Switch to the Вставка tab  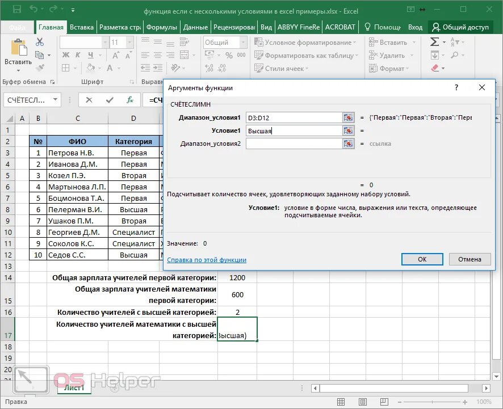tap(82, 27)
